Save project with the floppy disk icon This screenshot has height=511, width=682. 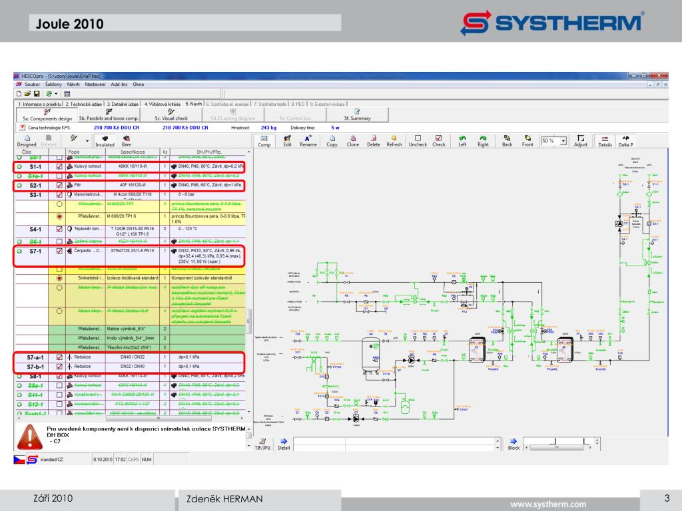click(x=37, y=94)
